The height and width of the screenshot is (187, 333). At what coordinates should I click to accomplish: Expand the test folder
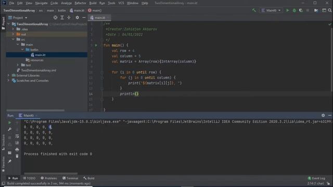(18, 65)
